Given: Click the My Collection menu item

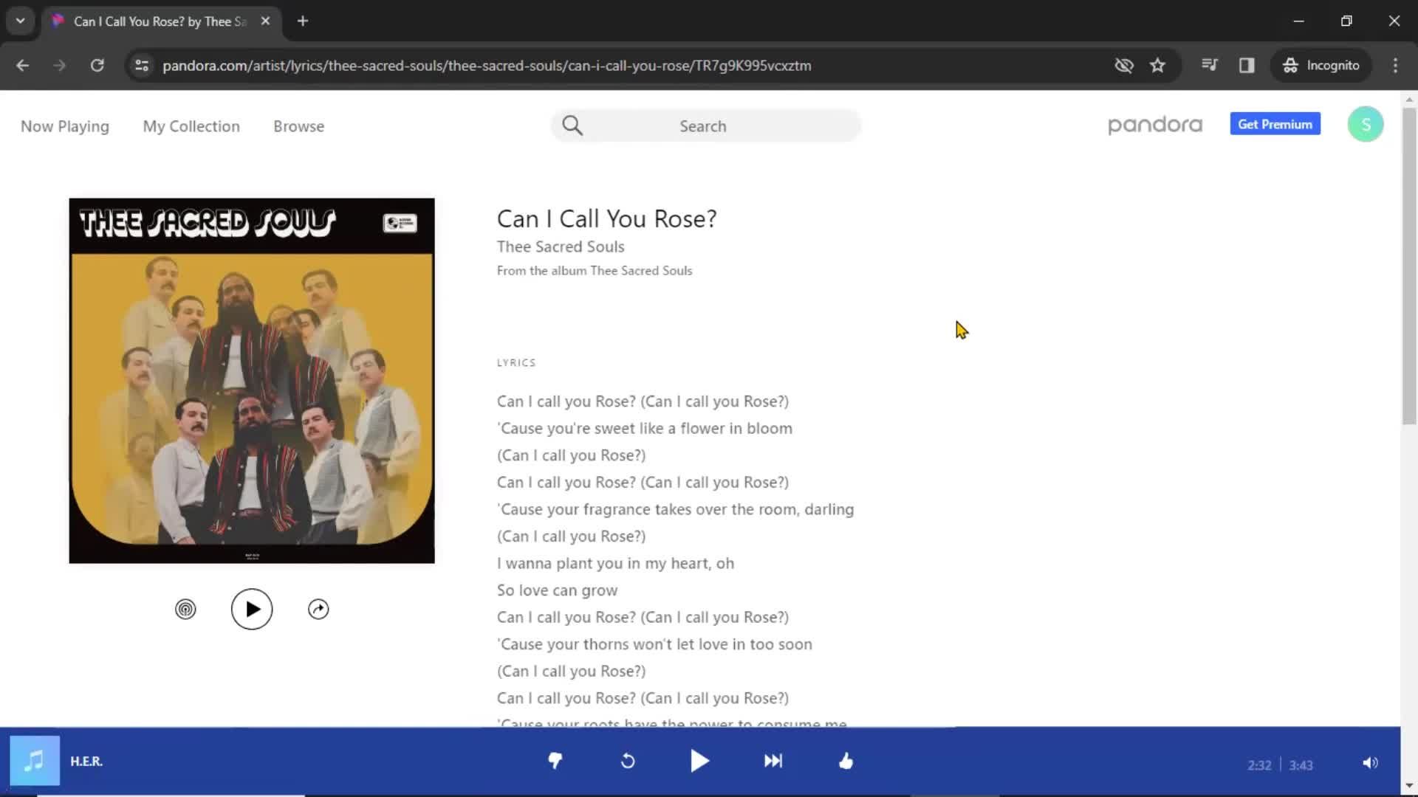Looking at the screenshot, I should tap(191, 125).
